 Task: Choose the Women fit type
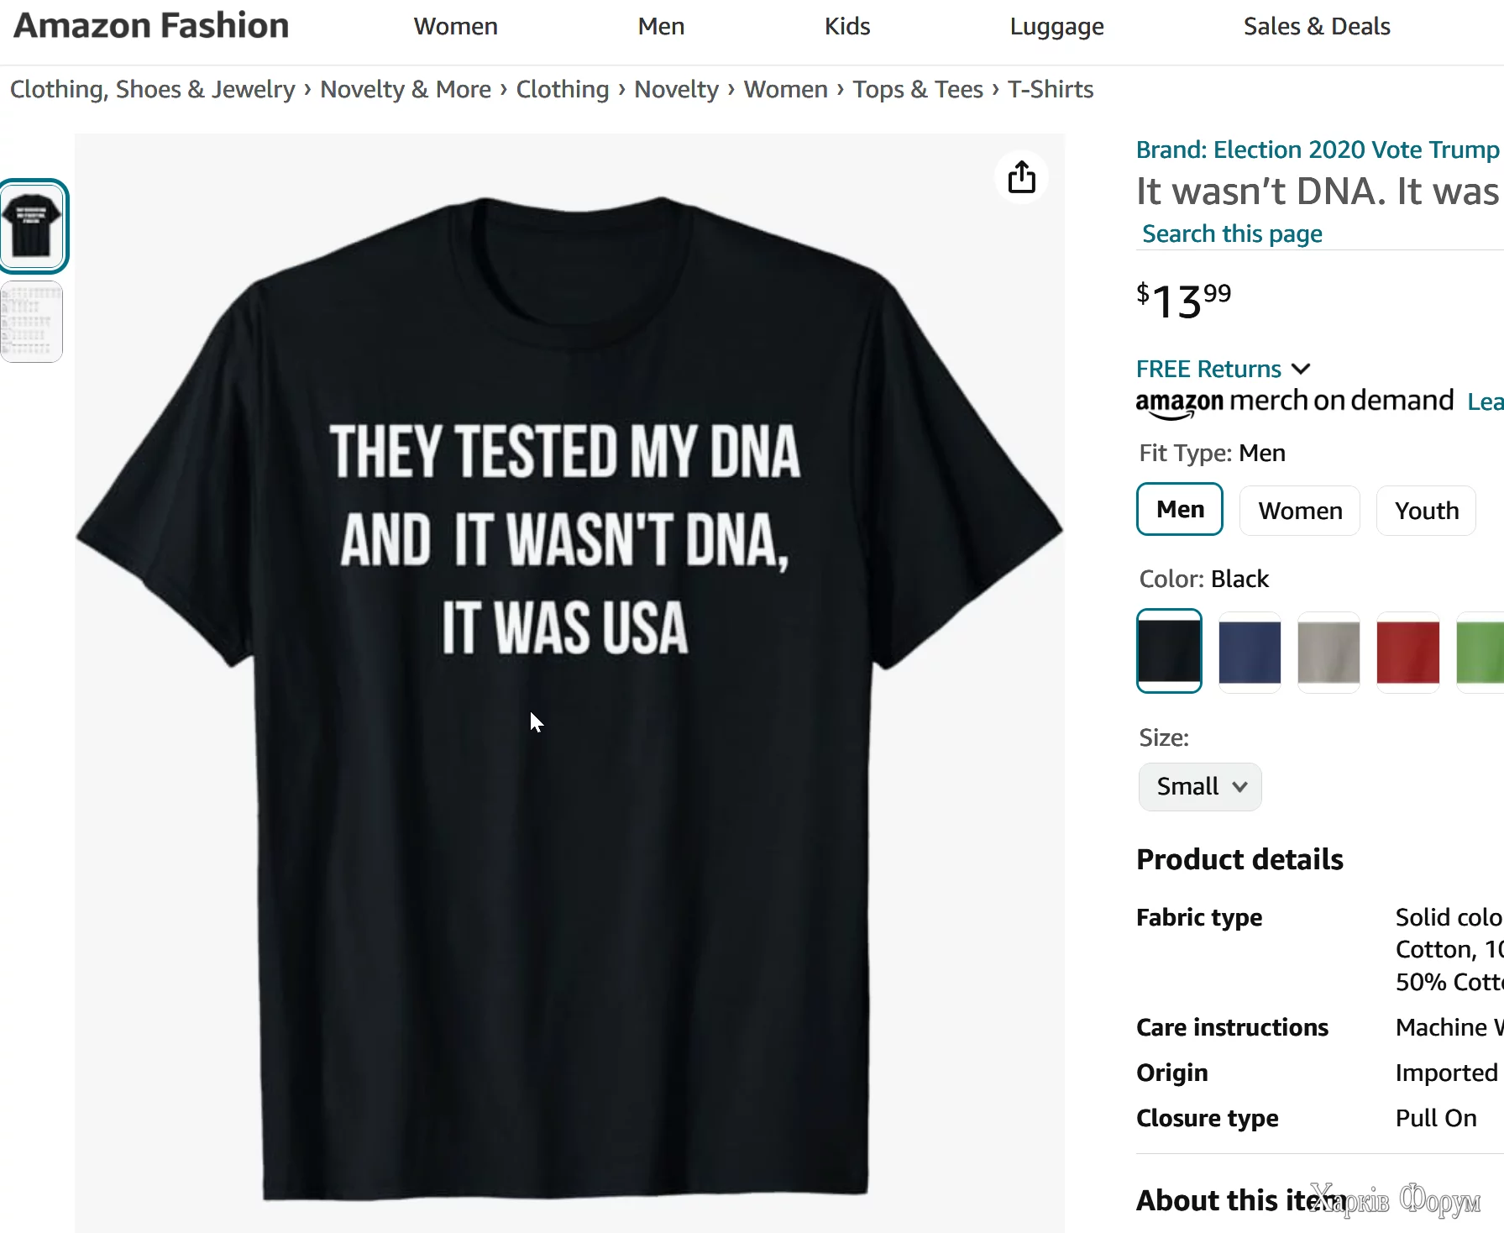[x=1299, y=511]
